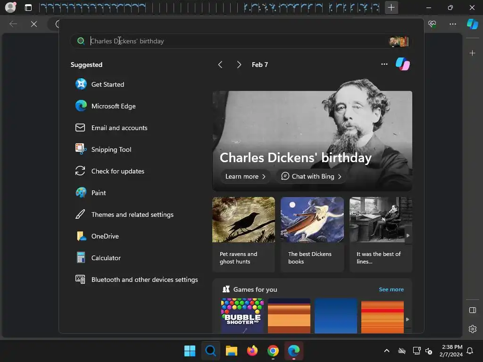Open Bubble Shooter HD game

coord(242,315)
